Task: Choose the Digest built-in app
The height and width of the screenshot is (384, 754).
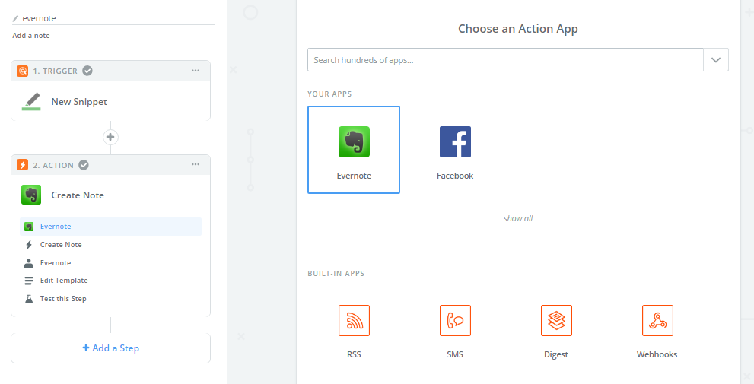Action: [x=556, y=321]
